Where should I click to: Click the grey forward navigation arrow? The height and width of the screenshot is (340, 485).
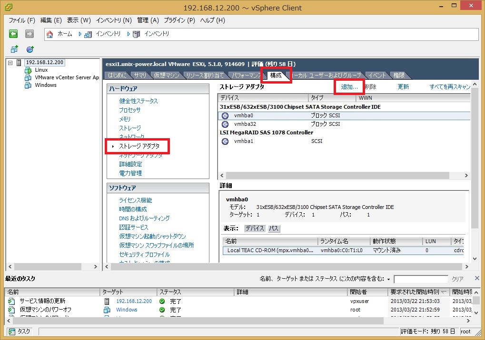pyautogui.click(x=30, y=34)
